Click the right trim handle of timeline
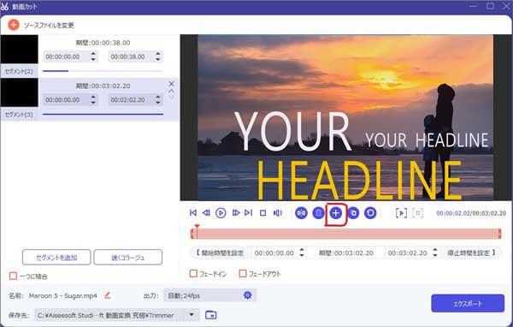Image resolution: width=513 pixels, height=327 pixels. point(499,234)
